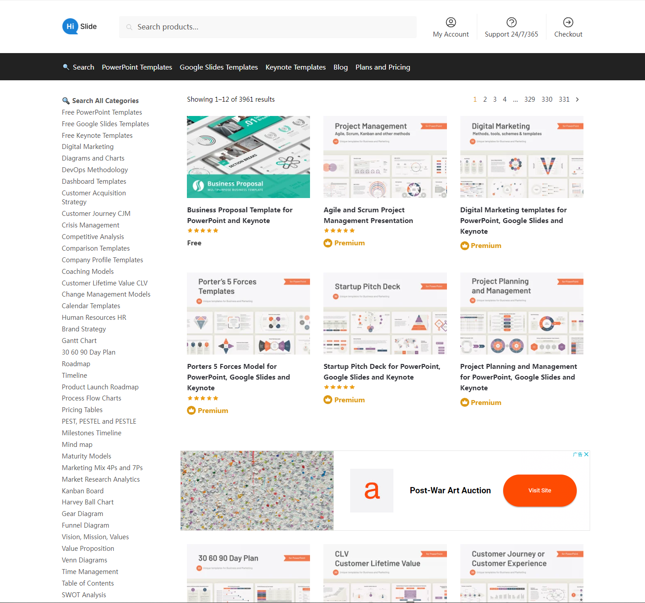This screenshot has width=645, height=603.
Task: Close the ad with the X icon
Action: coord(586,454)
